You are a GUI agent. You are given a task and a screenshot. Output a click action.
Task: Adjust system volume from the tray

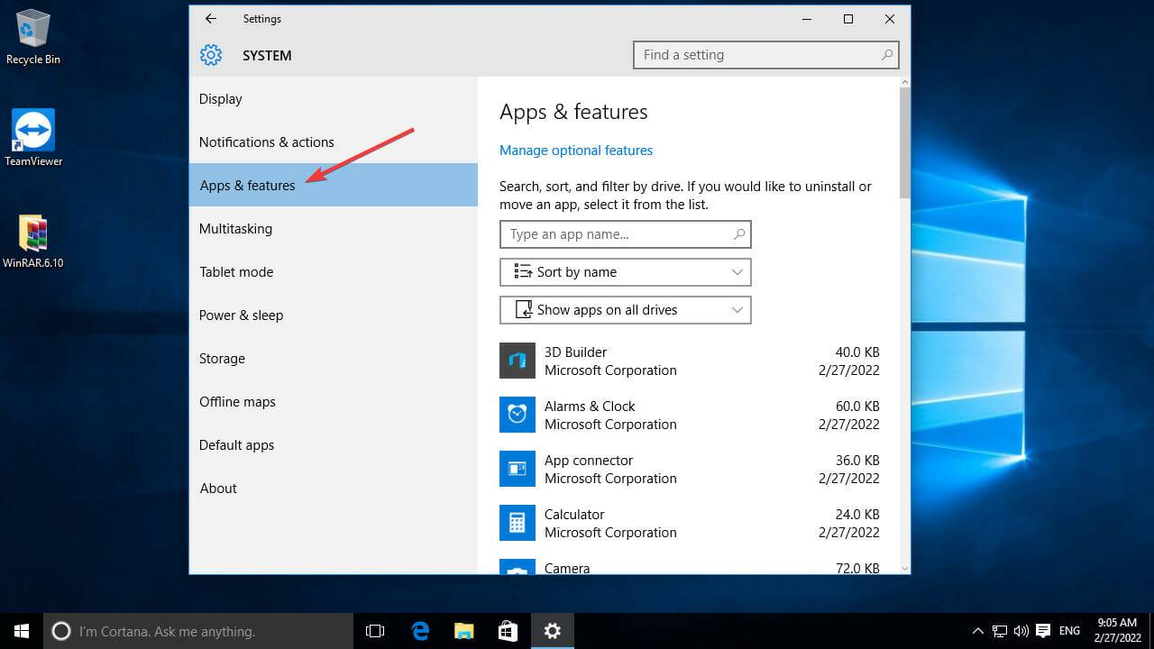pos(1021,631)
